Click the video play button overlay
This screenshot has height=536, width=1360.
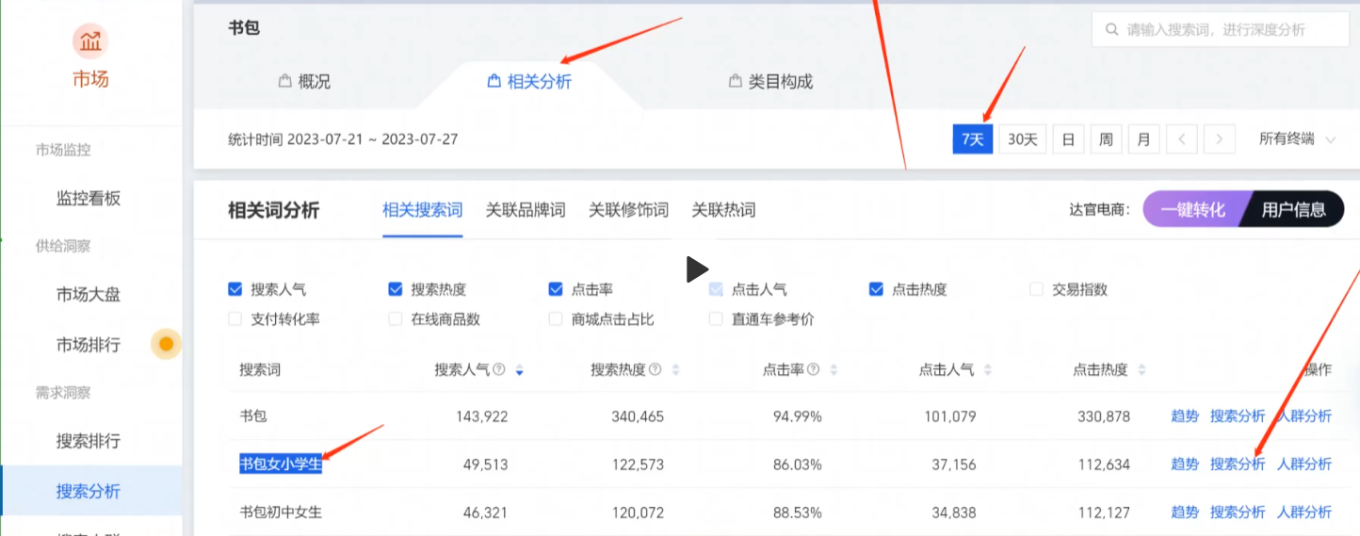pyautogui.click(x=696, y=269)
